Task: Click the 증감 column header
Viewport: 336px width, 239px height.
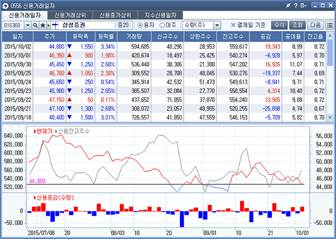Action: pyautogui.click(x=266, y=37)
